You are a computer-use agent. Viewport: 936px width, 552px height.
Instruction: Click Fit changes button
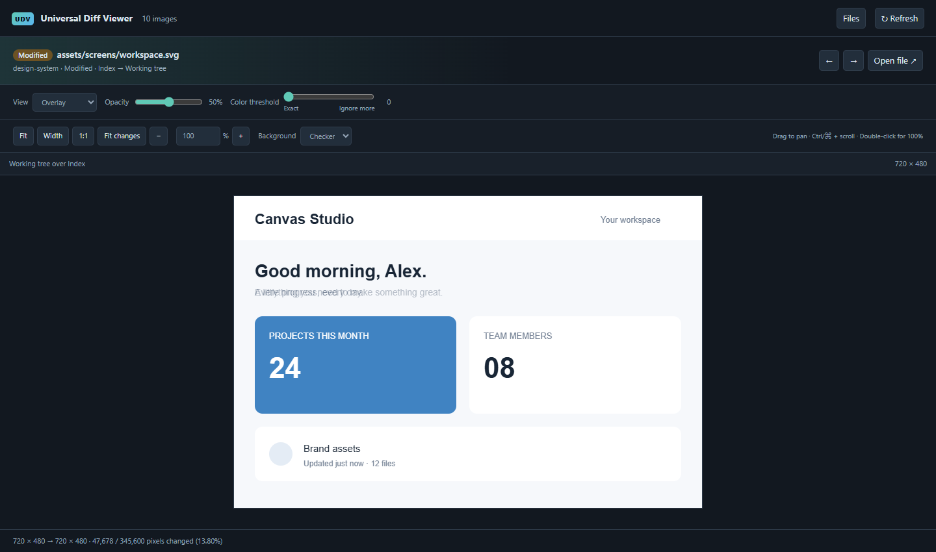point(122,136)
